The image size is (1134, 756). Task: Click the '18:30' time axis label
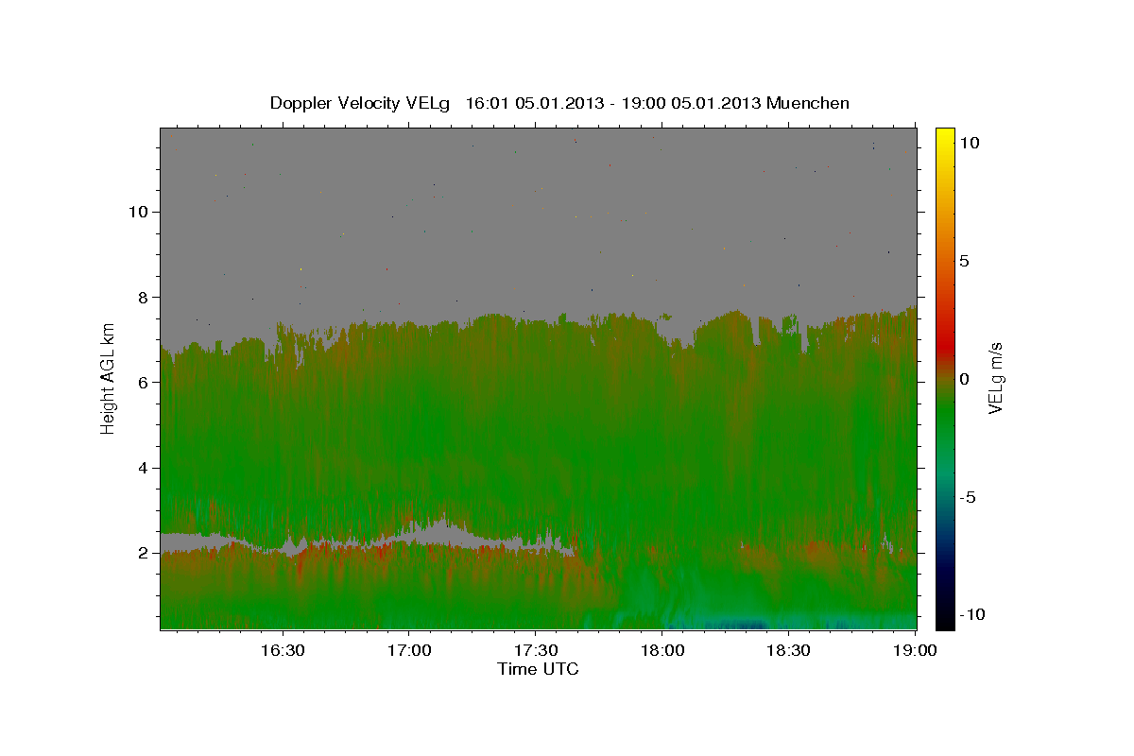point(789,651)
